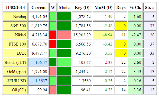The image size is (159, 97).
Task: Select the DAX current value 9,478.77
Action: pos(38,53)
